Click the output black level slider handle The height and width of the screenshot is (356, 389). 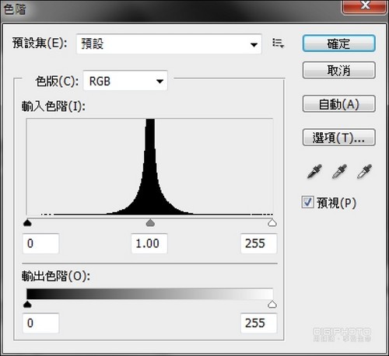pyautogui.click(x=27, y=304)
